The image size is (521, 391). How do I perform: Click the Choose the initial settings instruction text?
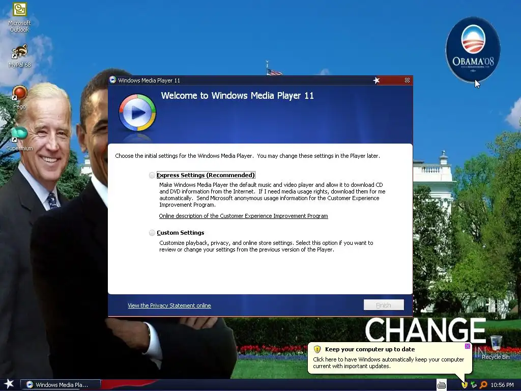pyautogui.click(x=248, y=156)
